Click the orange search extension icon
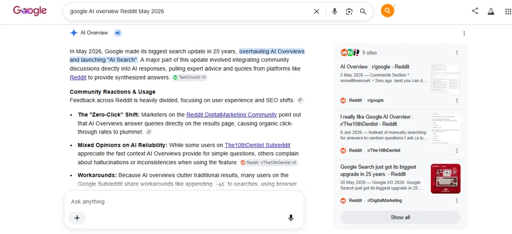The height and width of the screenshot is (234, 512). pos(387,11)
